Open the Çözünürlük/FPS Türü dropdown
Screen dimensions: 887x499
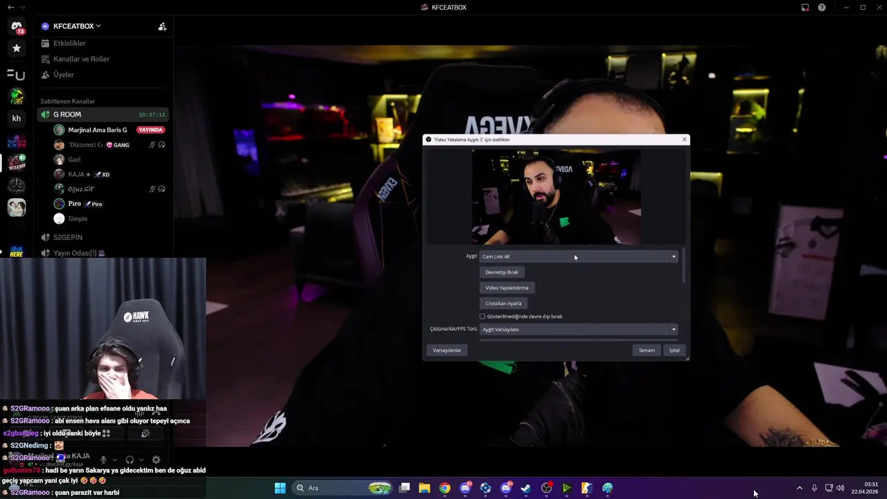coord(579,329)
